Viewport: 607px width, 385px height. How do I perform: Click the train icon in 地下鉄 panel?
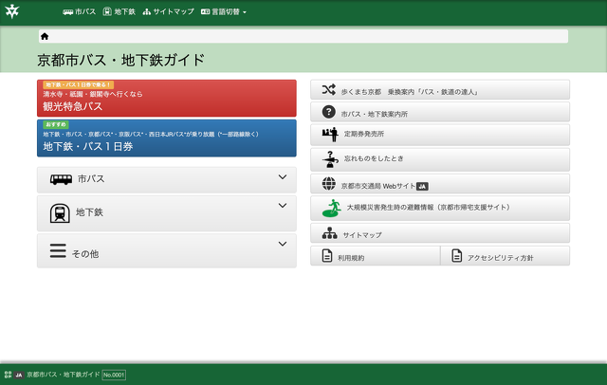tap(59, 213)
